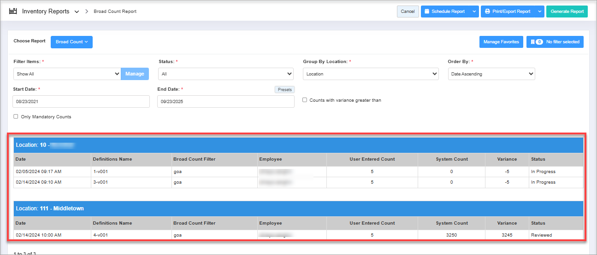This screenshot has width=597, height=255.
Task: Click the Inventory Reports module icon
Action: [x=13, y=11]
